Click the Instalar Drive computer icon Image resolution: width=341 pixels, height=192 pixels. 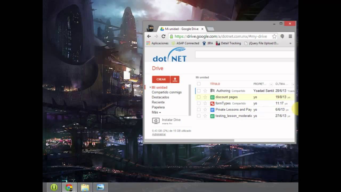pyautogui.click(x=156, y=121)
